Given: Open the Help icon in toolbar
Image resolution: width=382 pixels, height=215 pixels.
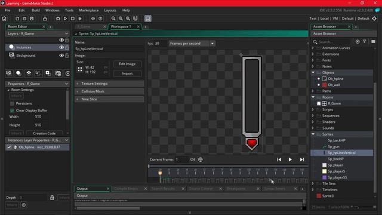Looking at the screenshot, I should [100, 19].
